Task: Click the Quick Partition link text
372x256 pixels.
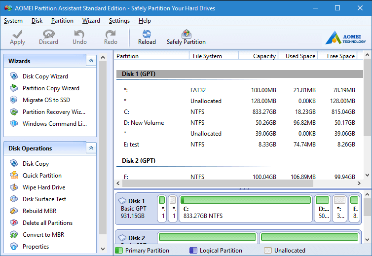Action: coord(42,175)
